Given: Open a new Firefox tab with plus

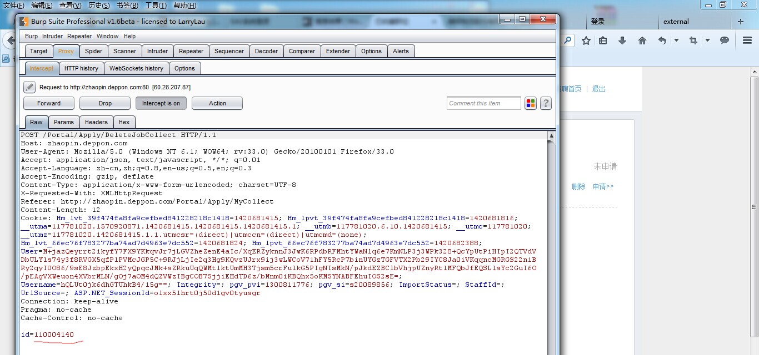Looking at the screenshot, I should pos(741,22).
